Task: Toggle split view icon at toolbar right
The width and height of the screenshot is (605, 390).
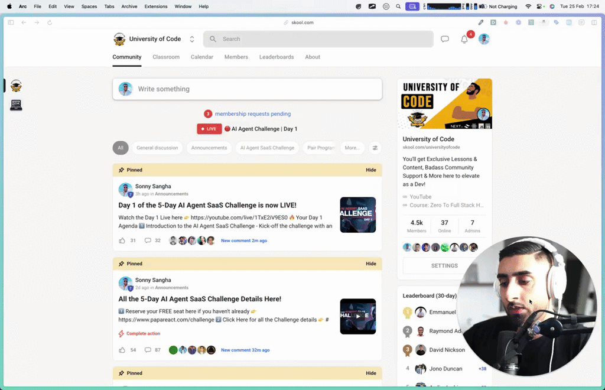Action: (594, 22)
